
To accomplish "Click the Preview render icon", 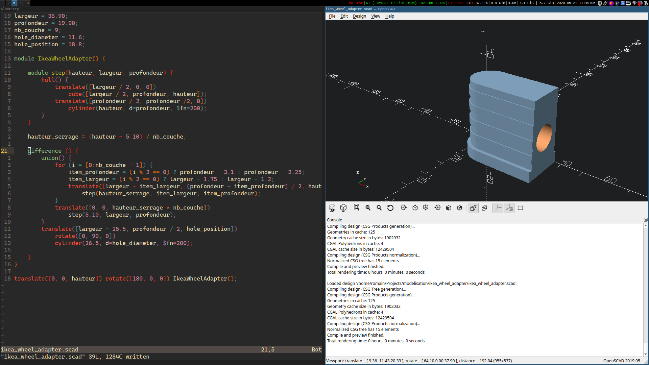I will point(332,208).
